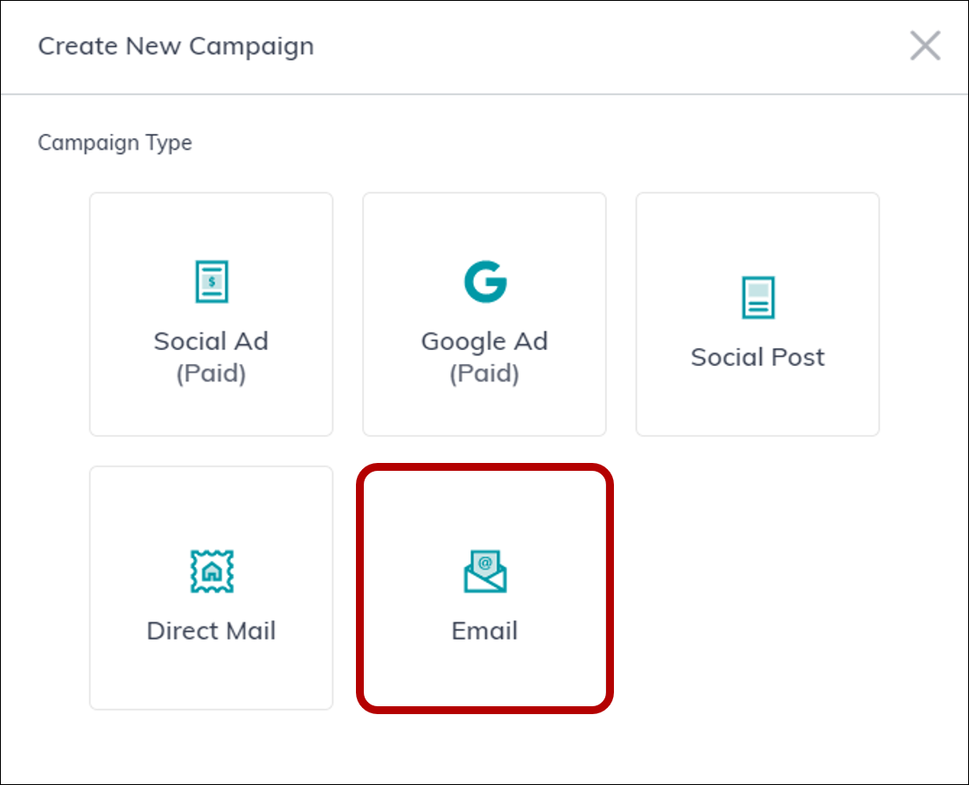Click the Create New Campaign title
This screenshot has height=785, width=969.
coord(176,46)
